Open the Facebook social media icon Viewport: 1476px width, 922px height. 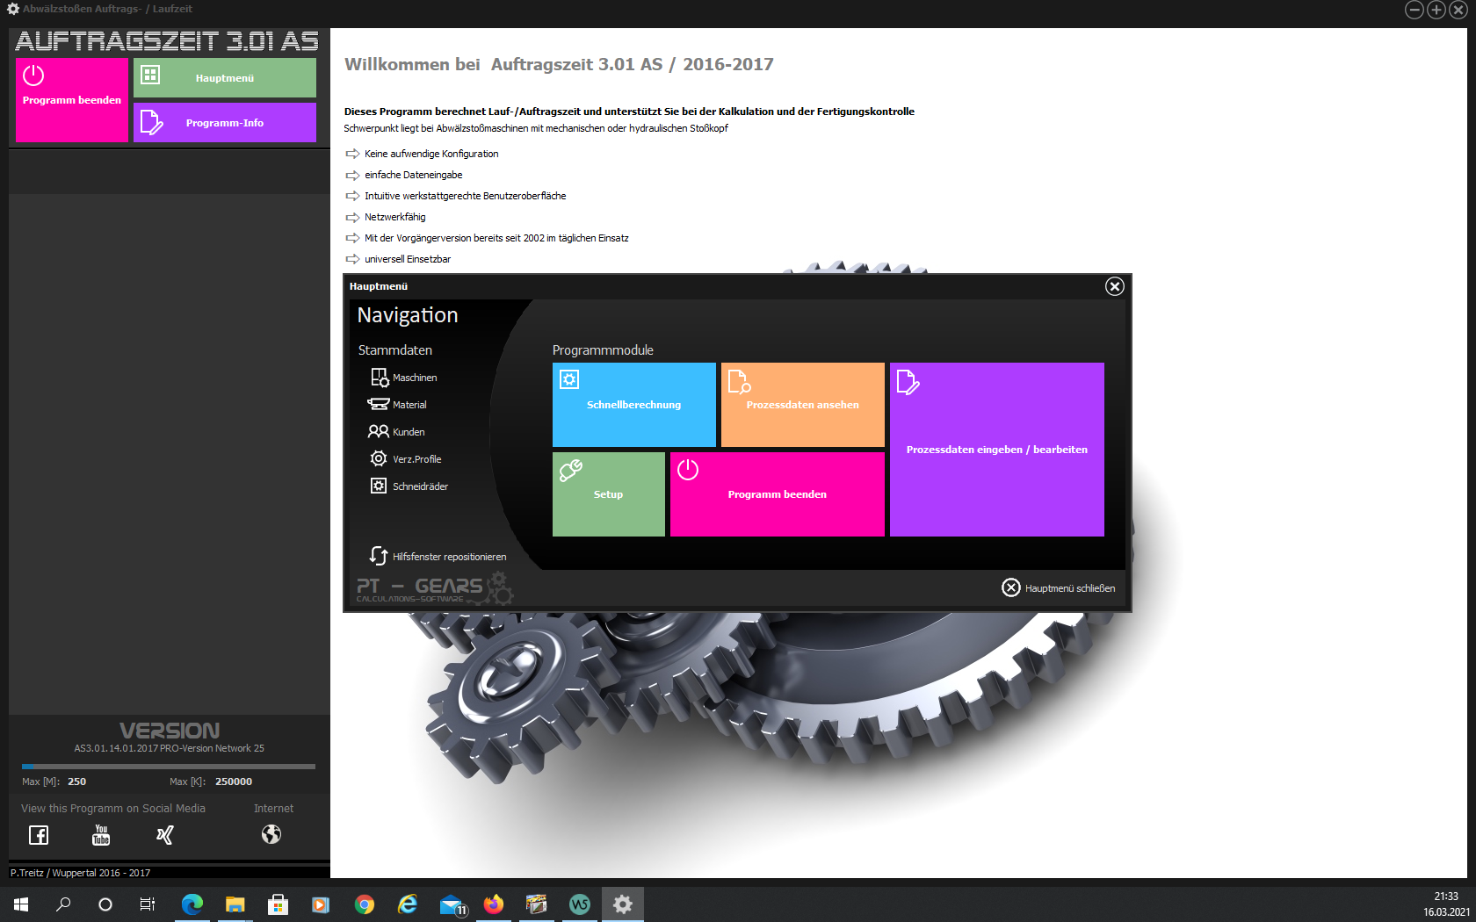39,835
